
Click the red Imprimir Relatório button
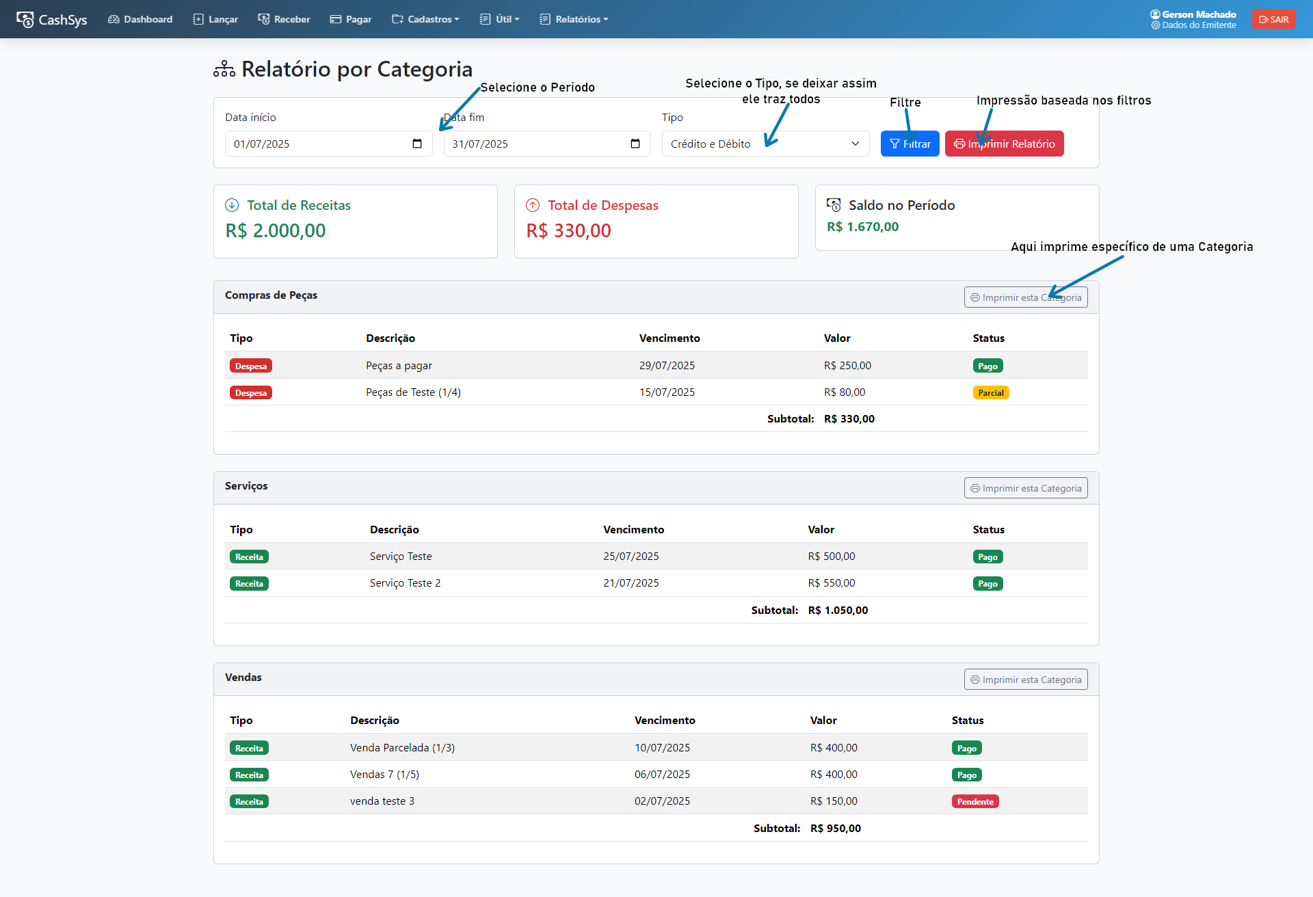[x=1004, y=144]
